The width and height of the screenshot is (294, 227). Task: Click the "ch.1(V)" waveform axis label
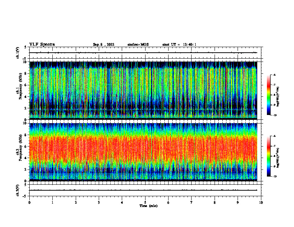coord(18,53)
